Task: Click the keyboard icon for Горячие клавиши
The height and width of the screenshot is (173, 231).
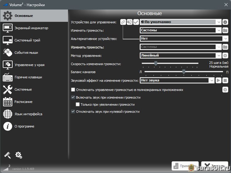Action: [x=8, y=77]
